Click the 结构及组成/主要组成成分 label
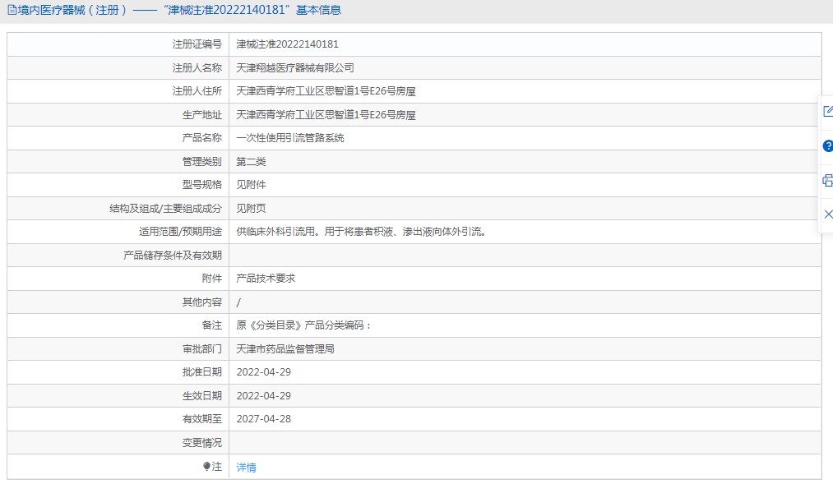Viewport: 833px width, 484px height. (x=166, y=208)
